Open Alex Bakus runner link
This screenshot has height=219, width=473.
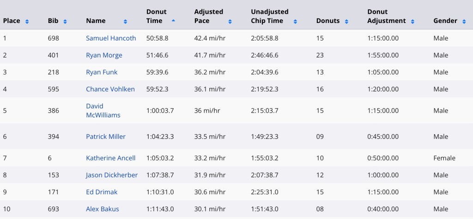(x=103, y=209)
